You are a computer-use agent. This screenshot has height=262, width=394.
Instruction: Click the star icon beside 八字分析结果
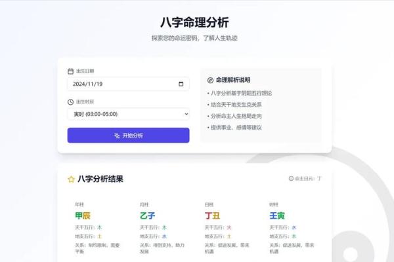click(71, 179)
